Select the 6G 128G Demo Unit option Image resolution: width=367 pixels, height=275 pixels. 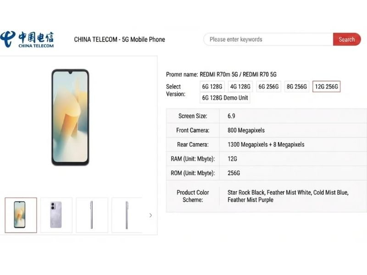click(x=225, y=98)
